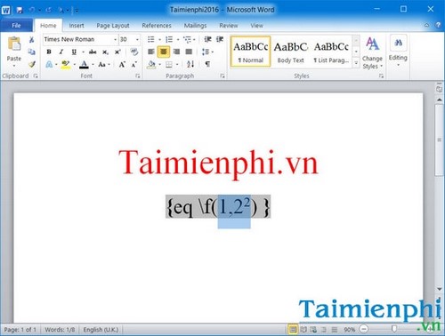Image resolution: width=445 pixels, height=336 pixels.
Task: Apply the text highlight color
Action: point(65,64)
